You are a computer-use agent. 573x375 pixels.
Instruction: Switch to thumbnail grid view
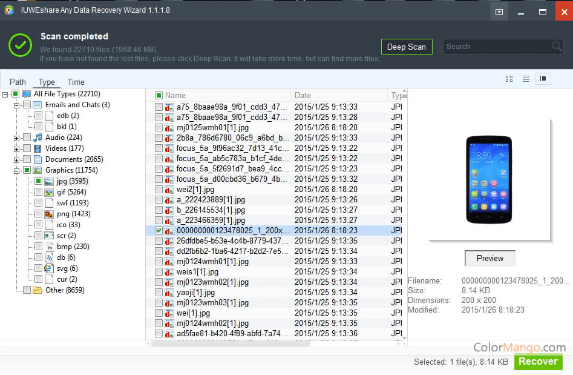[x=509, y=79]
